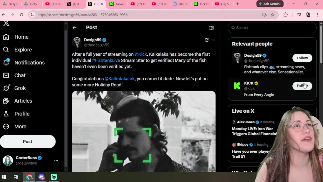Click the Grok logo icon

click(6, 88)
